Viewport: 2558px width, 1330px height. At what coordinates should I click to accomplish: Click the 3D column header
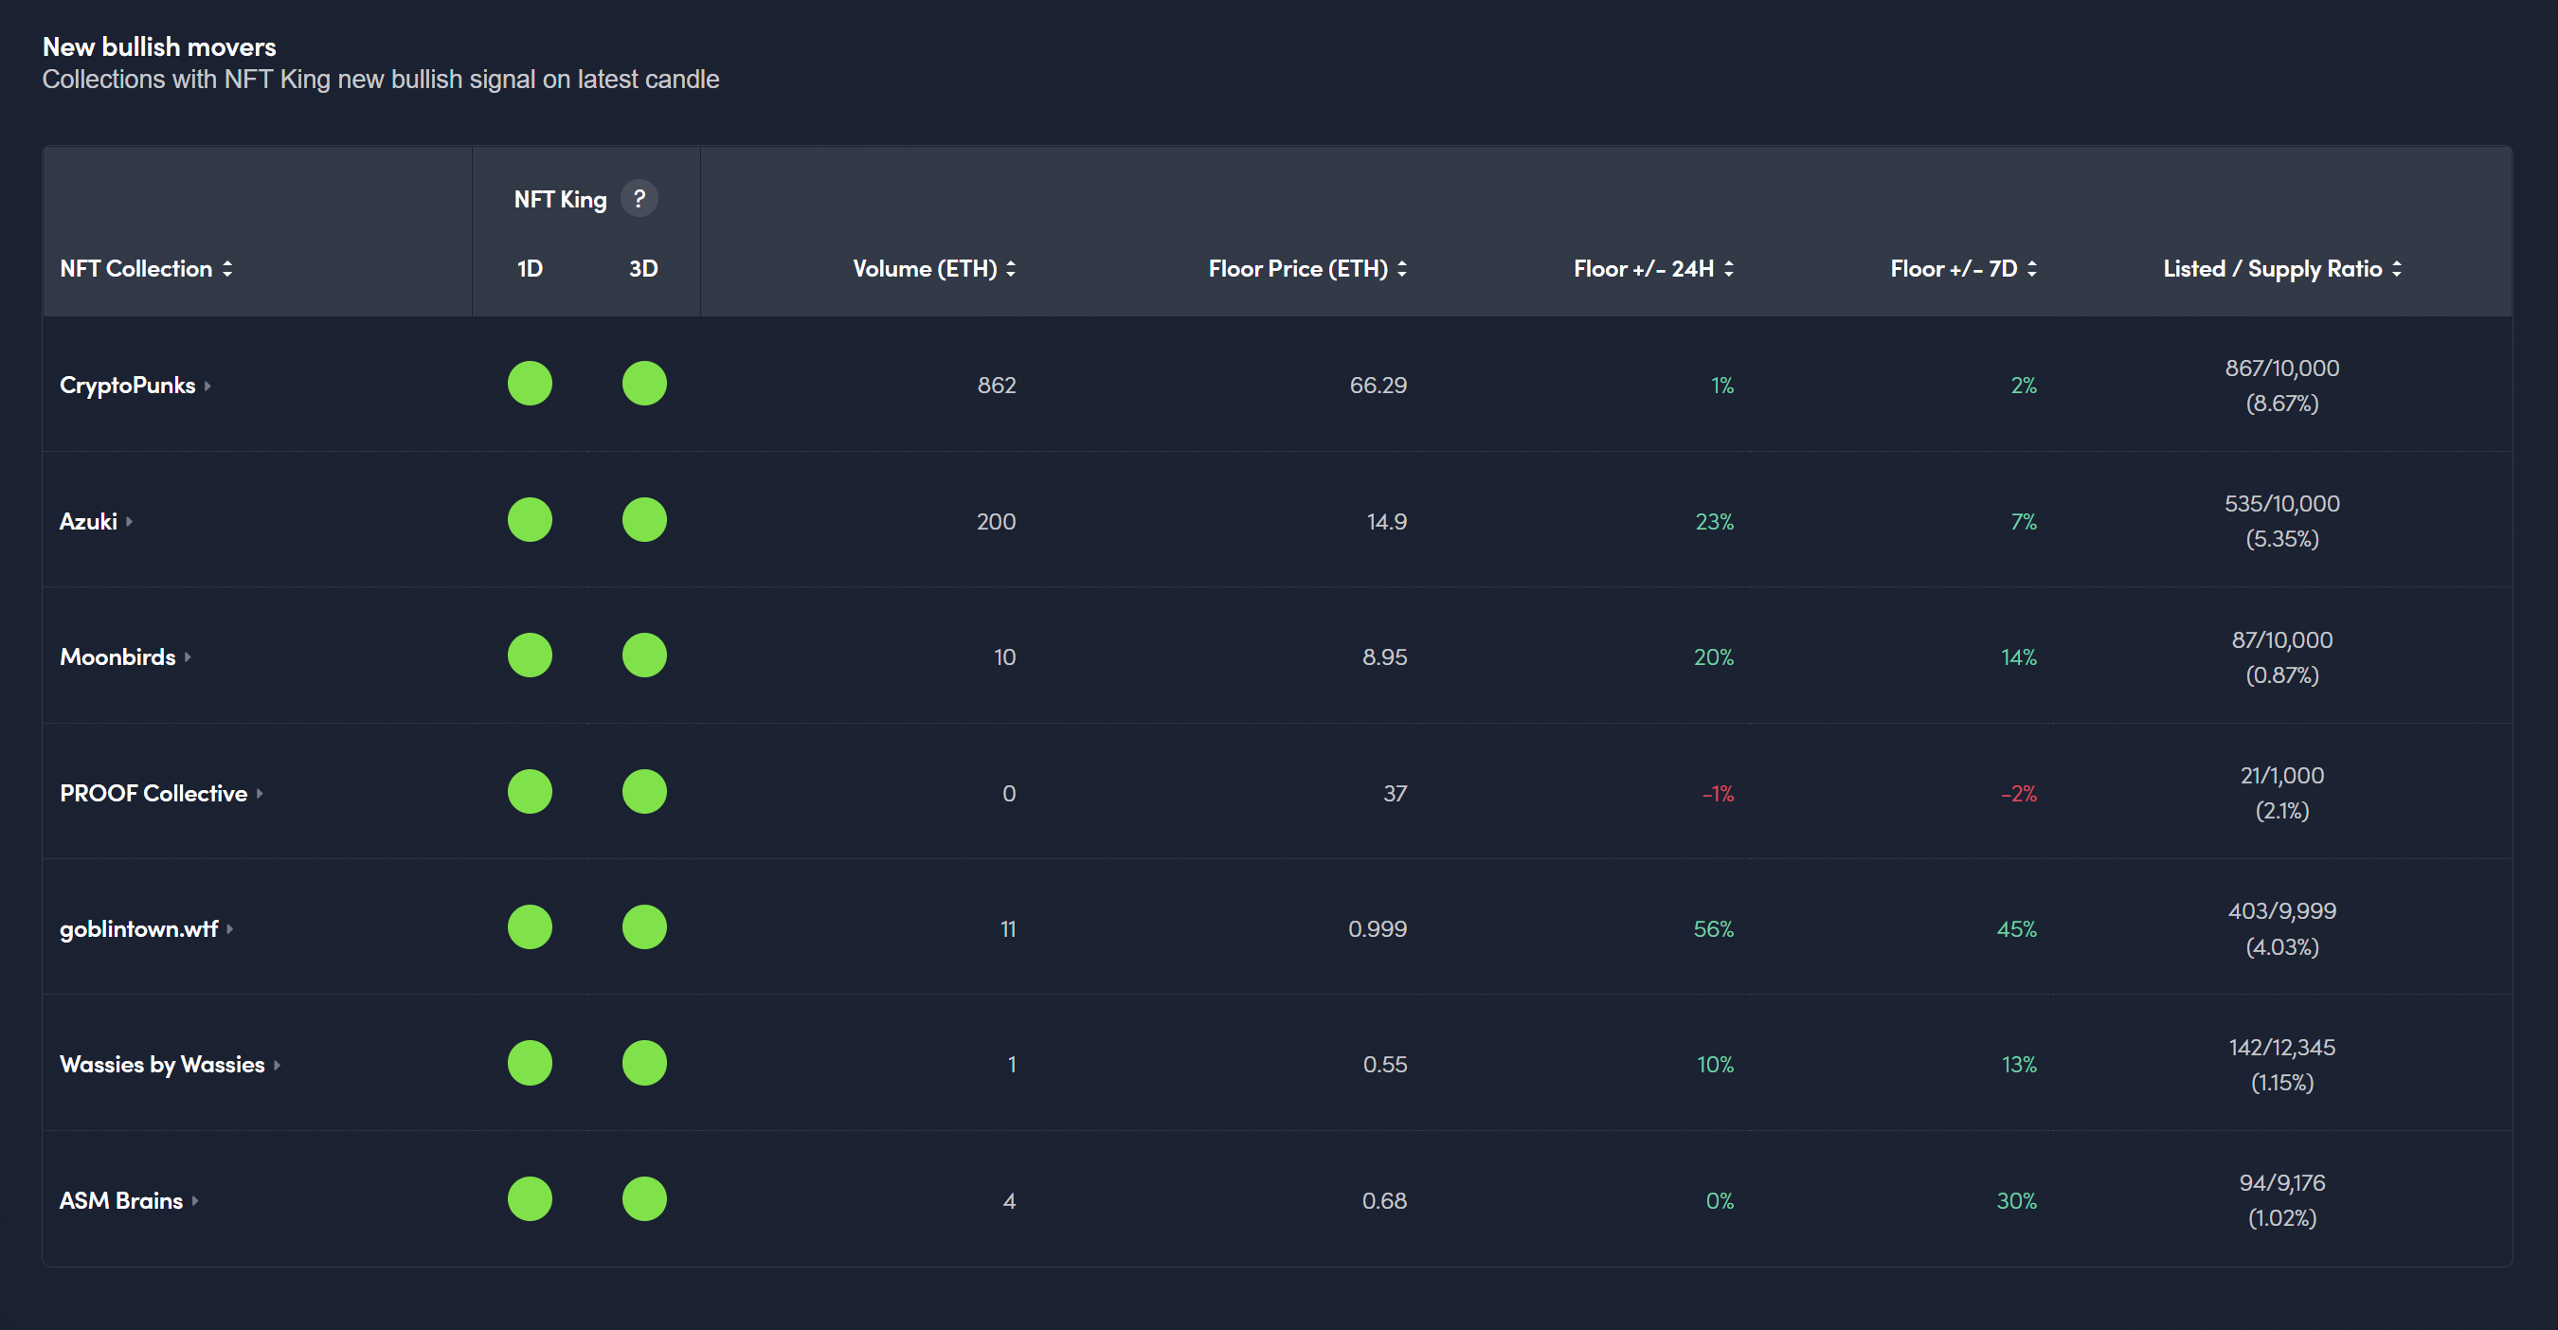point(643,269)
